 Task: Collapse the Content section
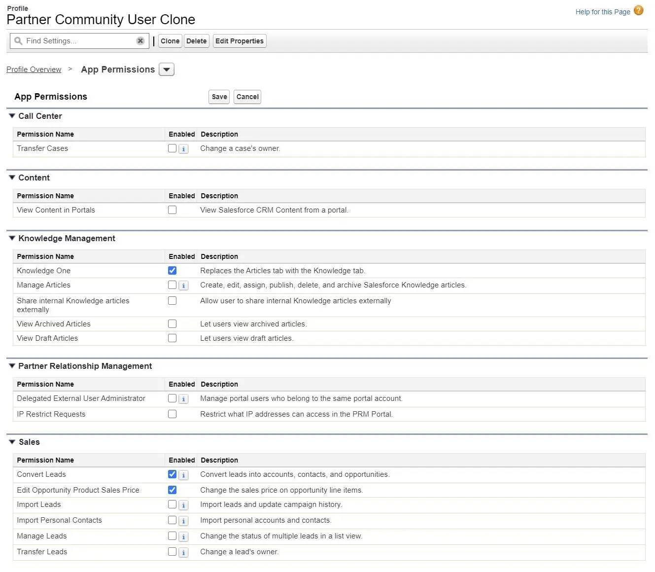[12, 178]
